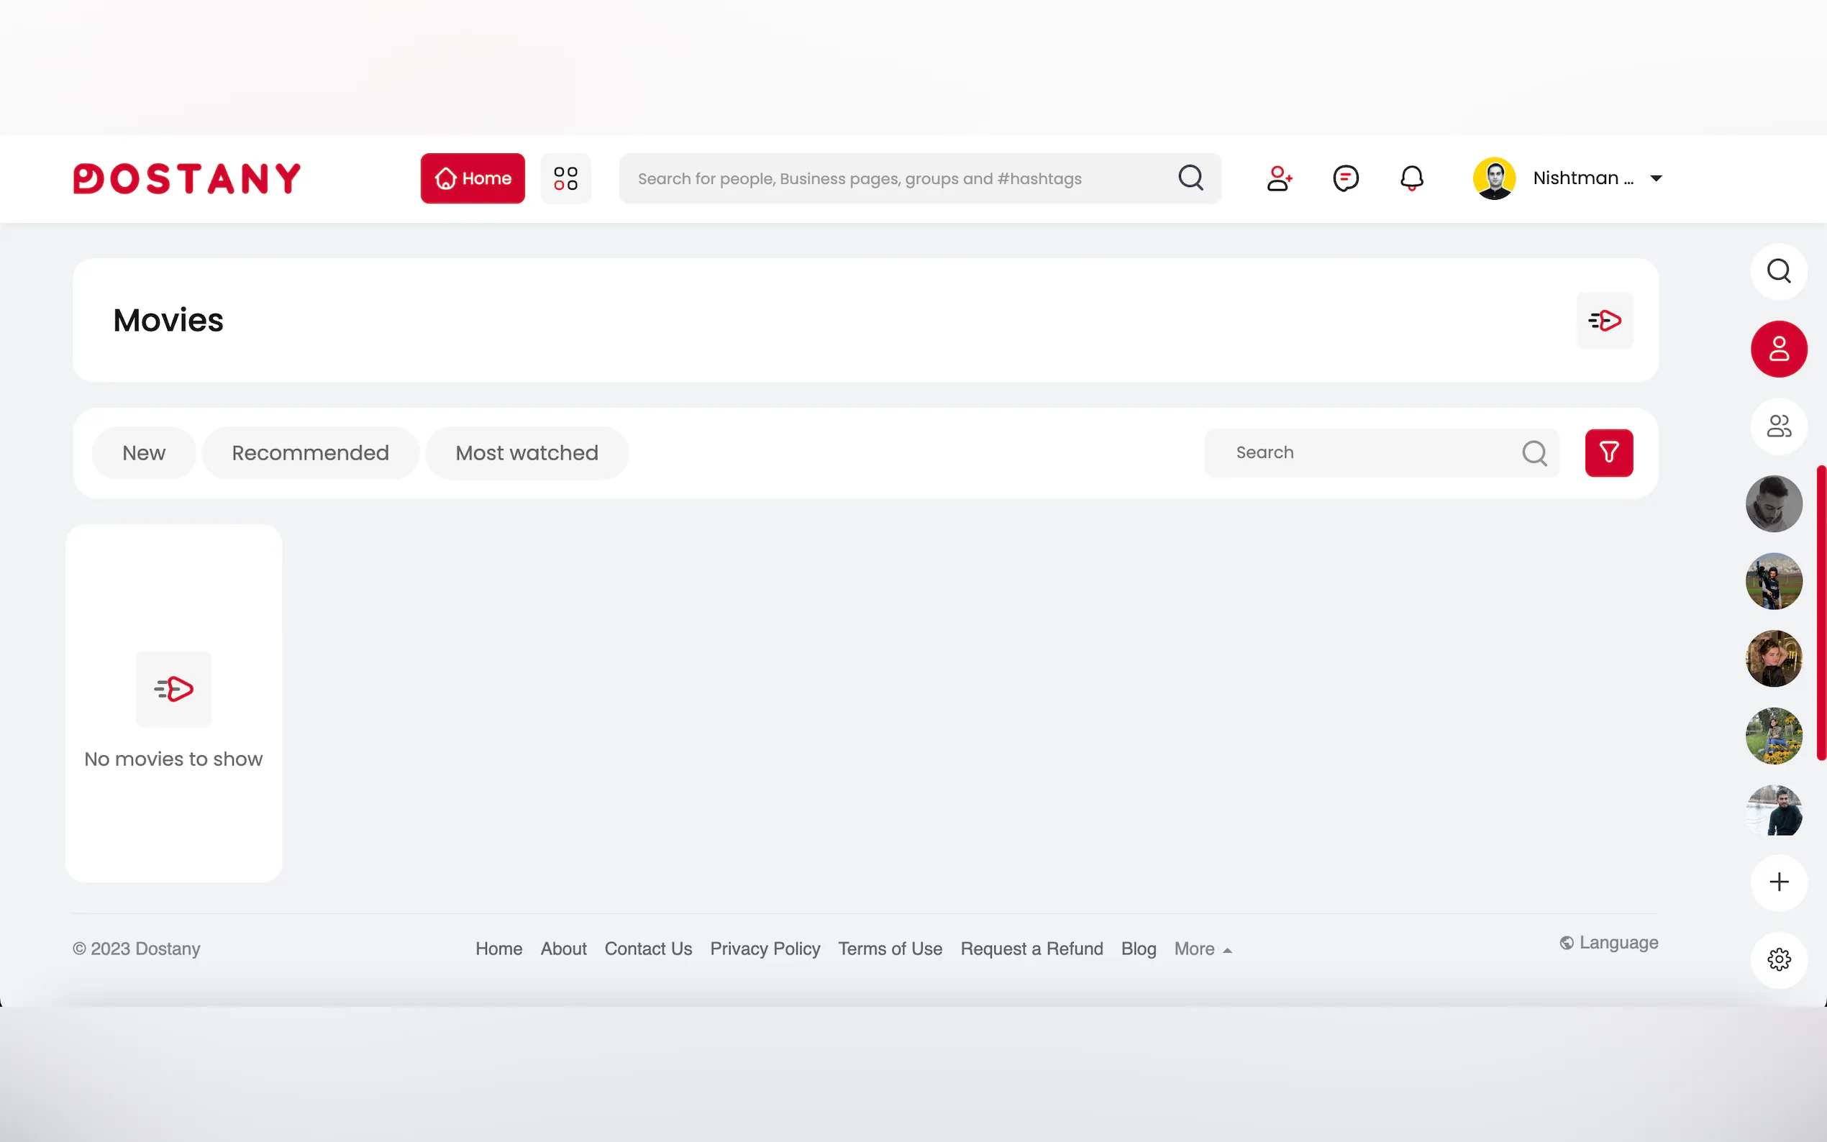The width and height of the screenshot is (1827, 1142).
Task: Click the Movies search input field
Action: pos(1367,452)
